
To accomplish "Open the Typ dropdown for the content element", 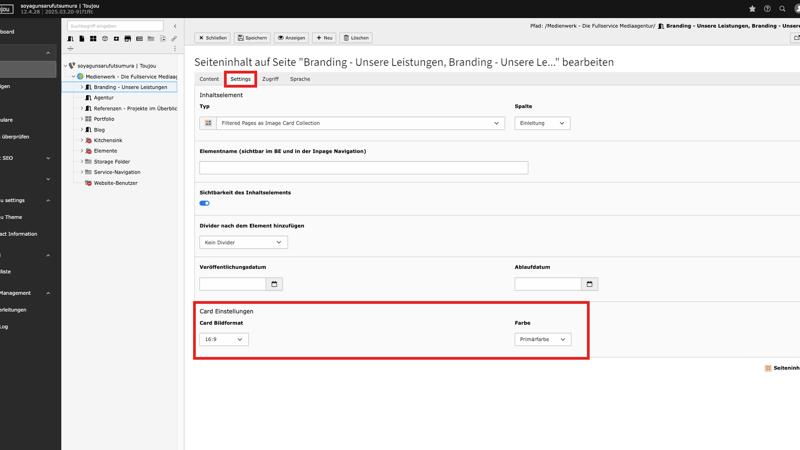I will pos(360,123).
